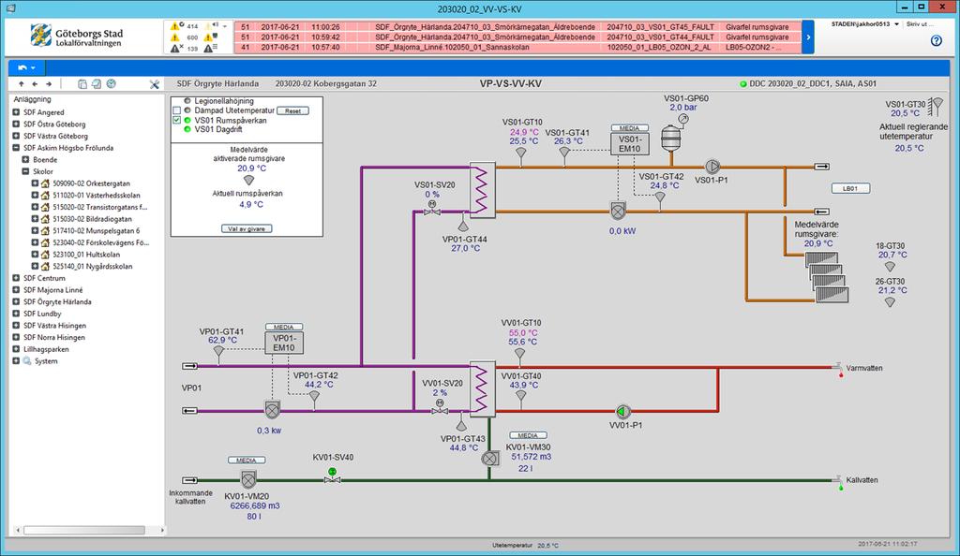Screen dimensions: 960x556
Task: Select 525140_01 Nygårdsskolan in tree
Action: pos(93,267)
